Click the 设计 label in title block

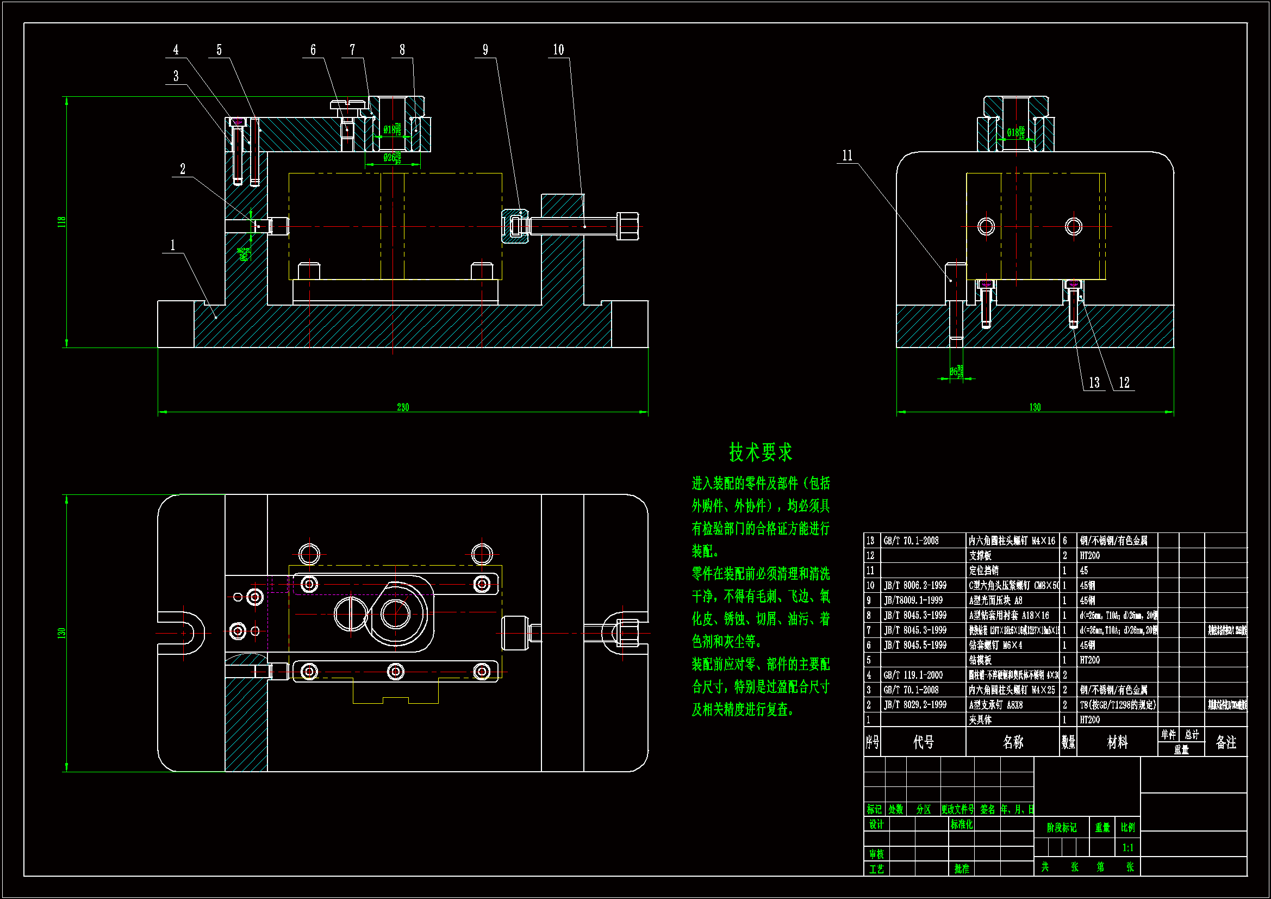tap(876, 824)
